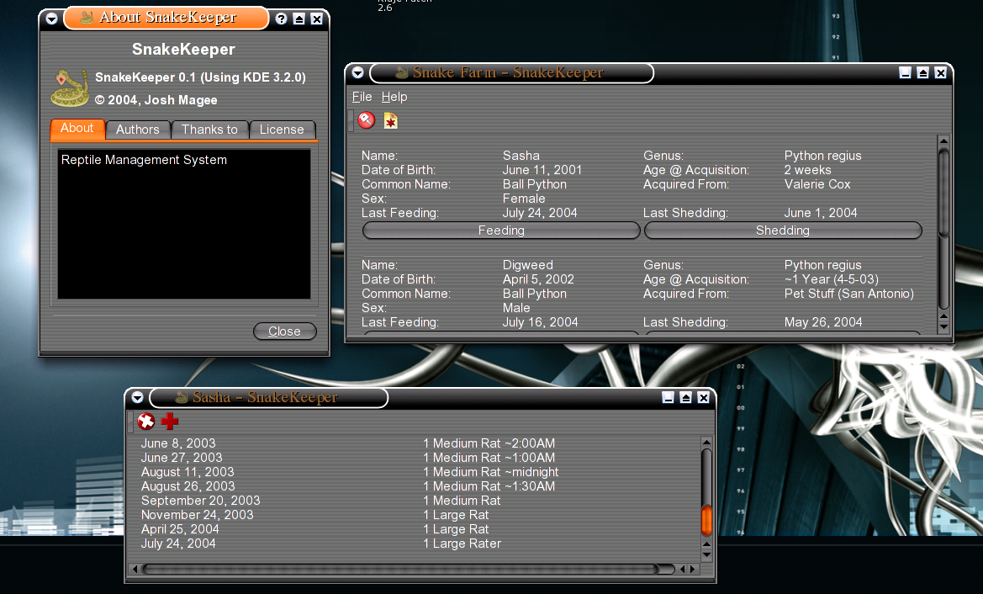Select the November 24, 2003 feeding entry

tap(198, 515)
